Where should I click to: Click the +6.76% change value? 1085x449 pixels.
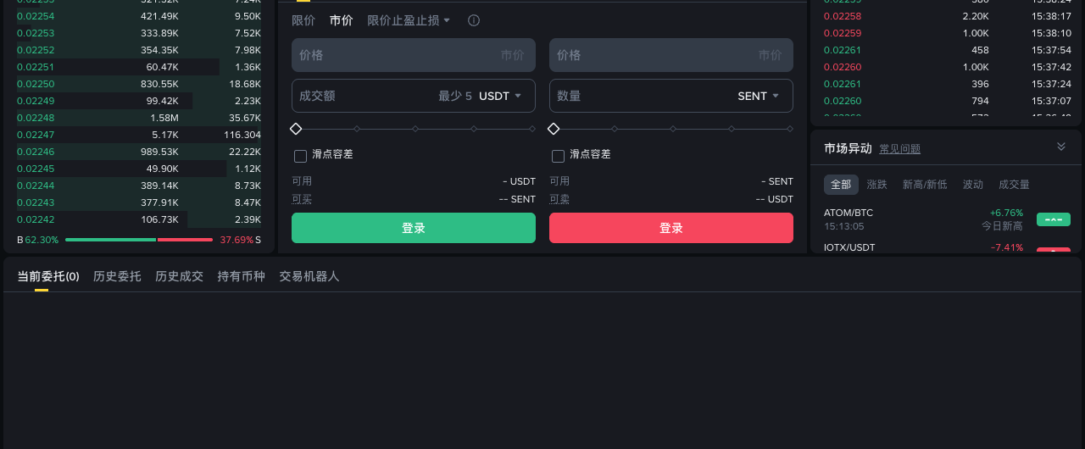1006,213
